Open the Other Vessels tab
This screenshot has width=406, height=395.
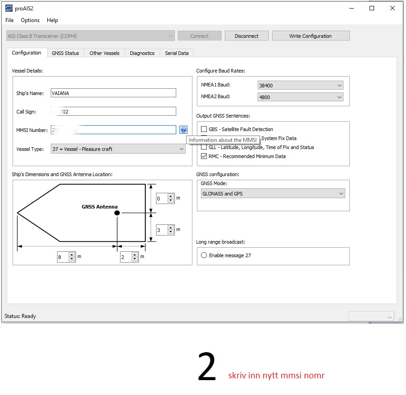click(x=104, y=53)
